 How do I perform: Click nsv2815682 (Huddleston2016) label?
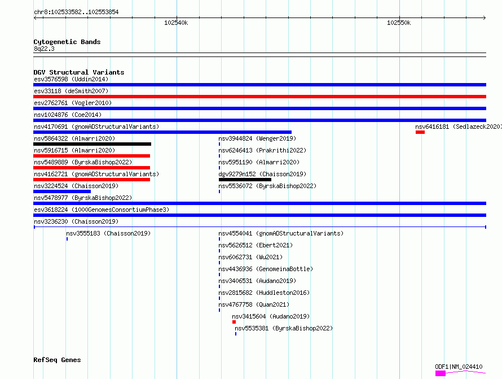coord(264,293)
